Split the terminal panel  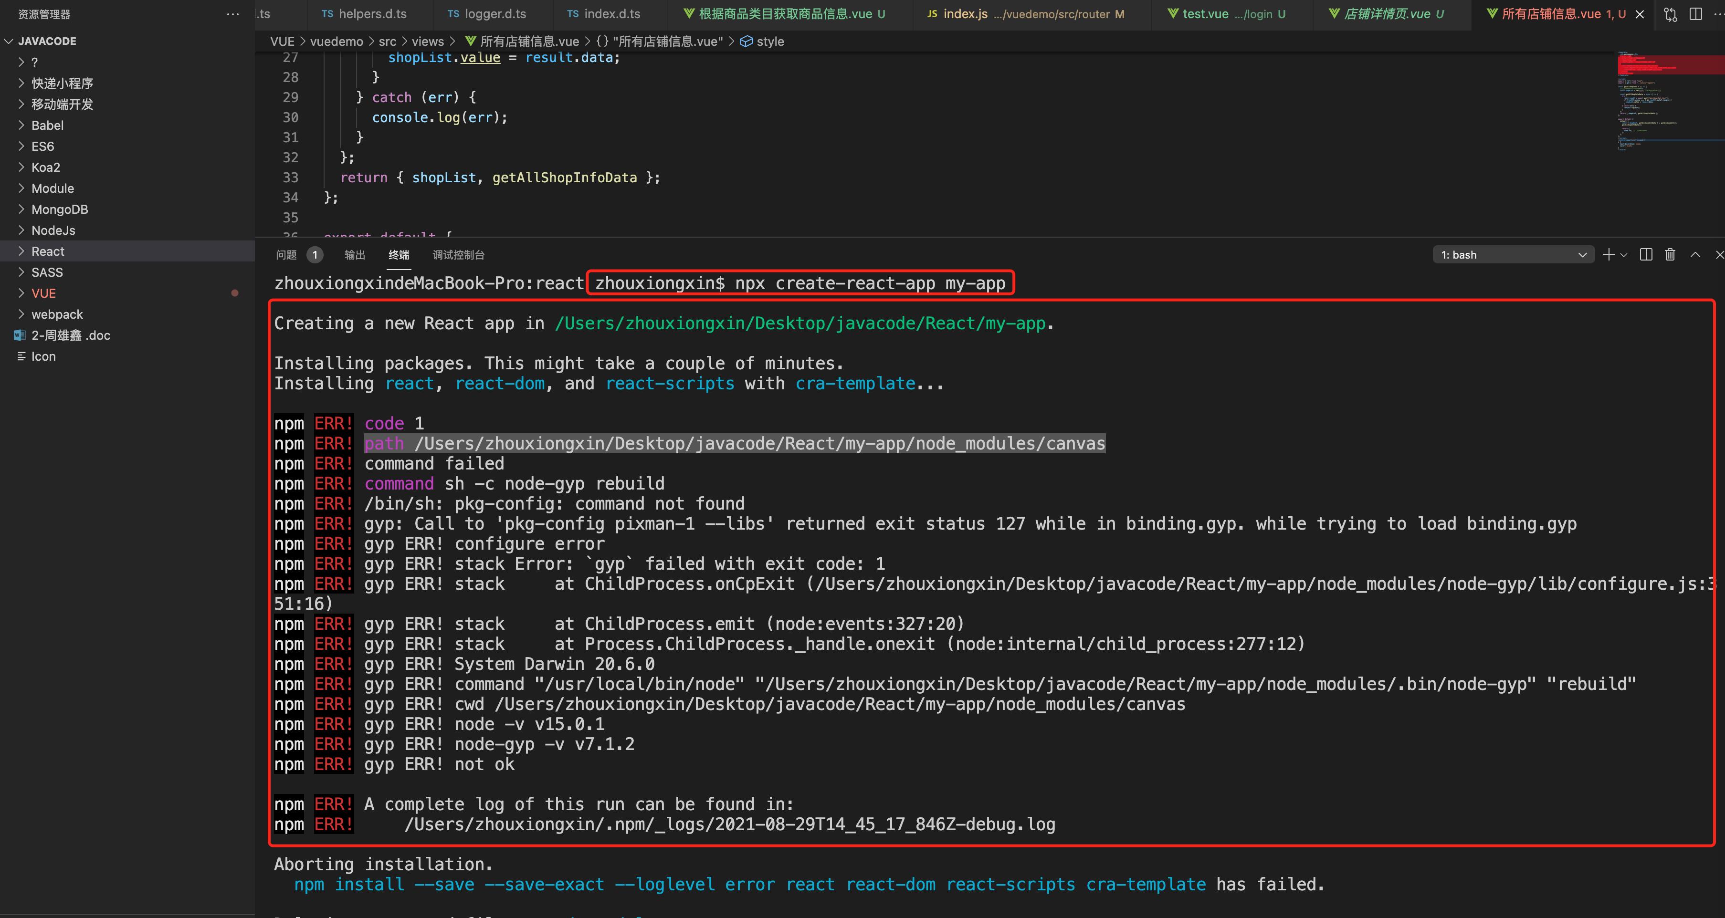pos(1646,254)
